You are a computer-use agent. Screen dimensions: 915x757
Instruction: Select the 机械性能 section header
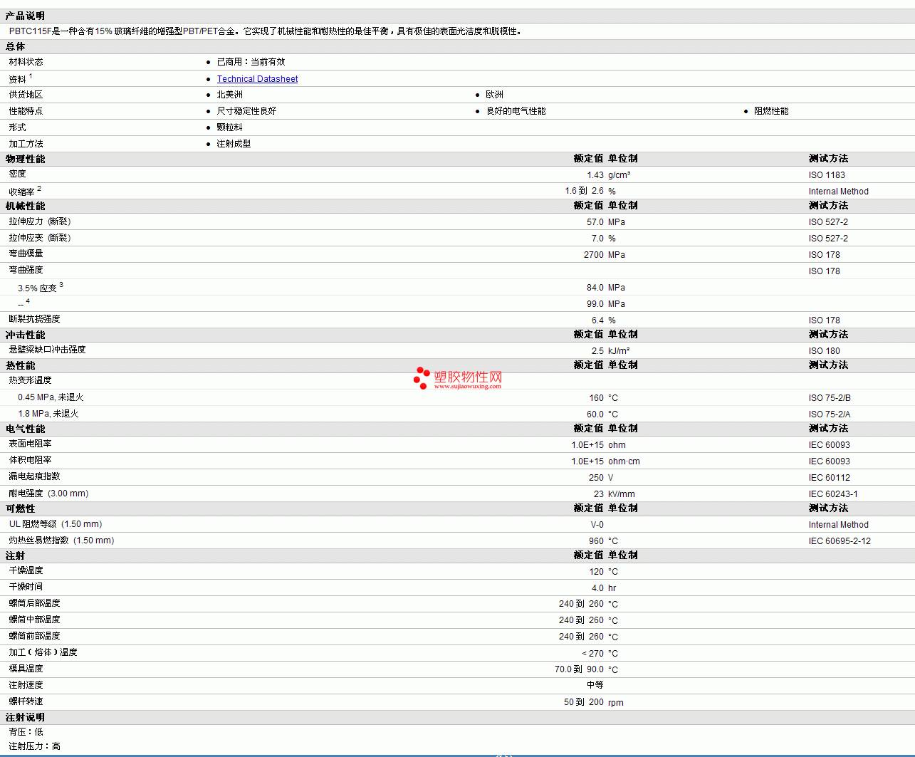(25, 206)
